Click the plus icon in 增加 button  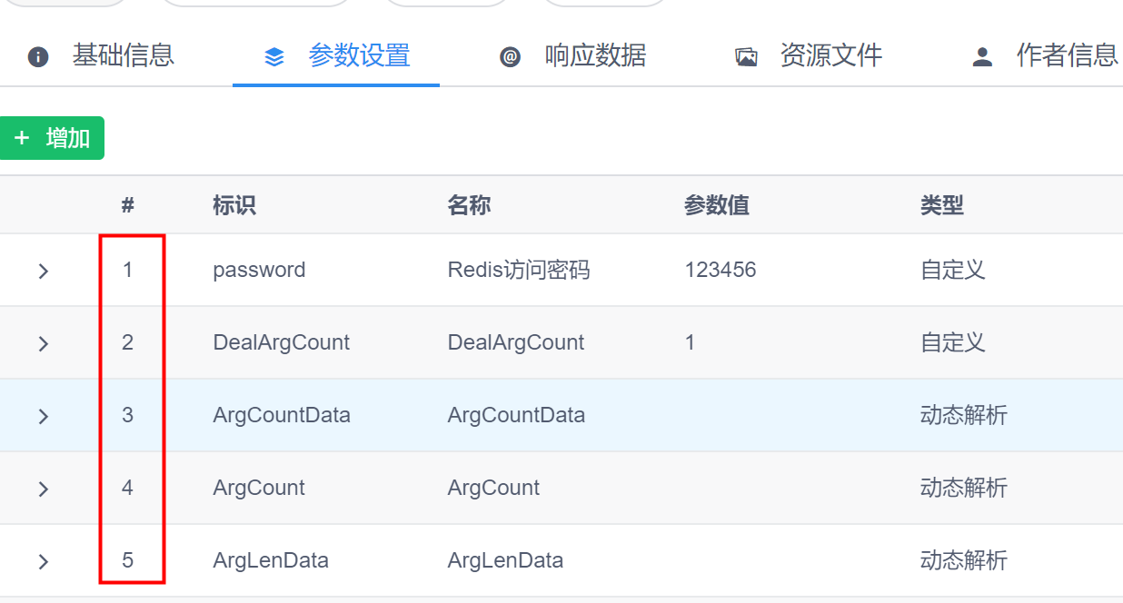pyautogui.click(x=23, y=138)
